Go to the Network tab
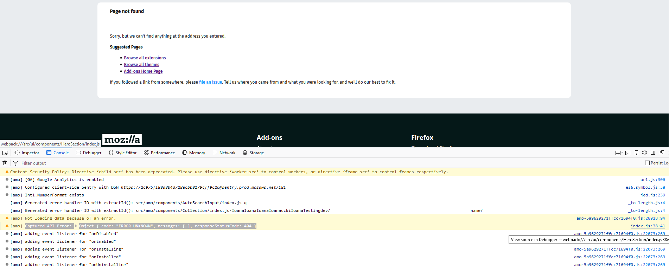Viewport: 669px width, 266px height. pyautogui.click(x=224, y=153)
